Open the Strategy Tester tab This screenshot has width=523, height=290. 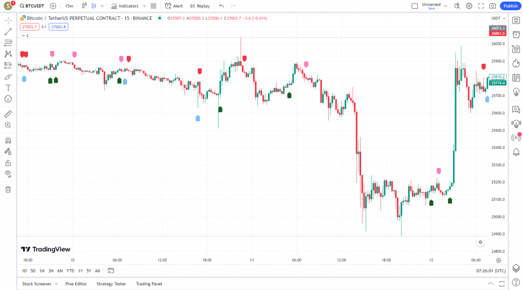click(x=111, y=284)
